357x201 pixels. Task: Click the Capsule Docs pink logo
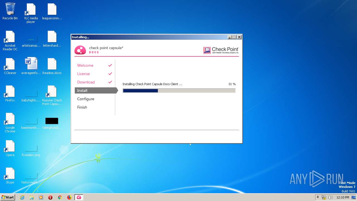[80, 50]
